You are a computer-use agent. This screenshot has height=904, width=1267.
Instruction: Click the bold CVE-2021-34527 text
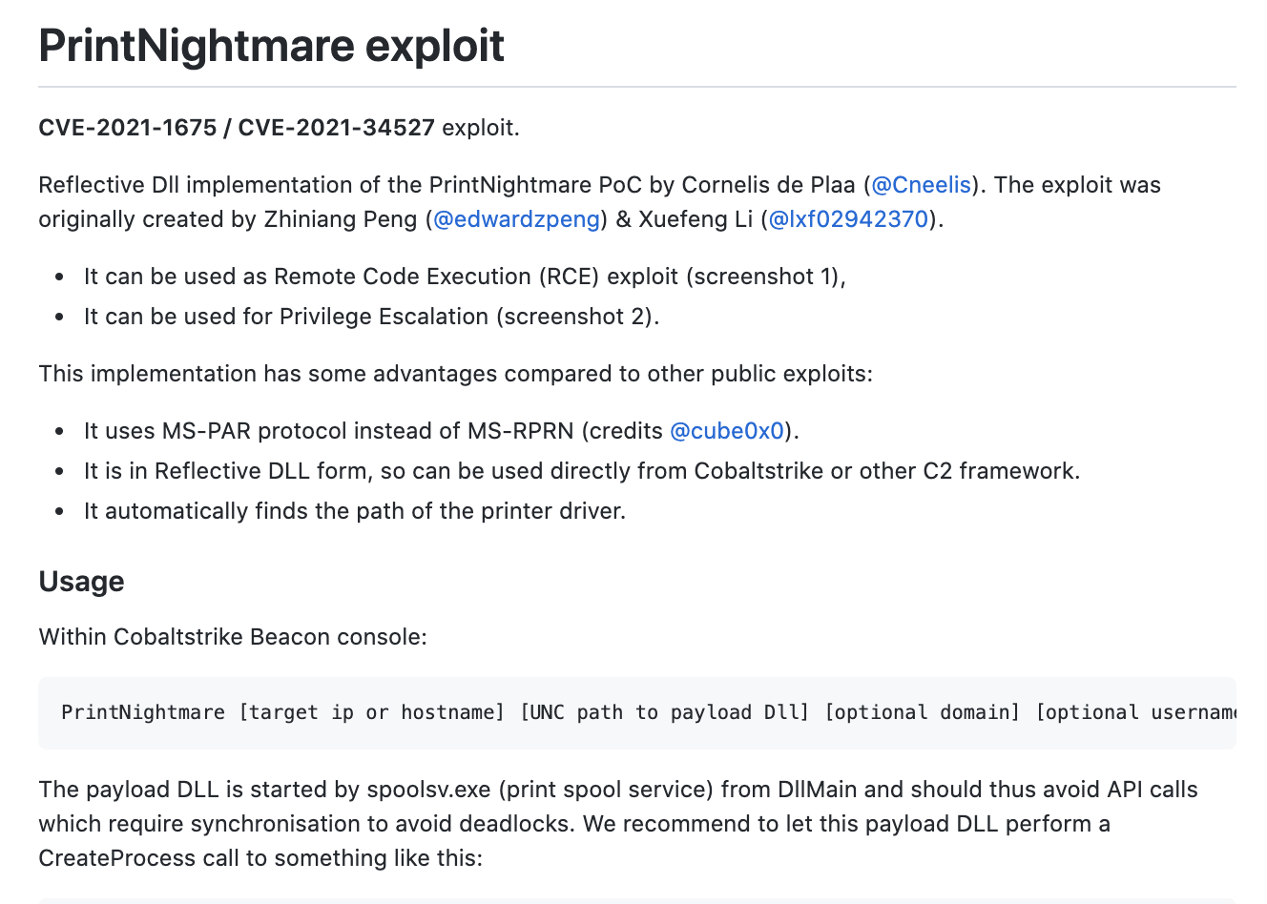pyautogui.click(x=336, y=128)
